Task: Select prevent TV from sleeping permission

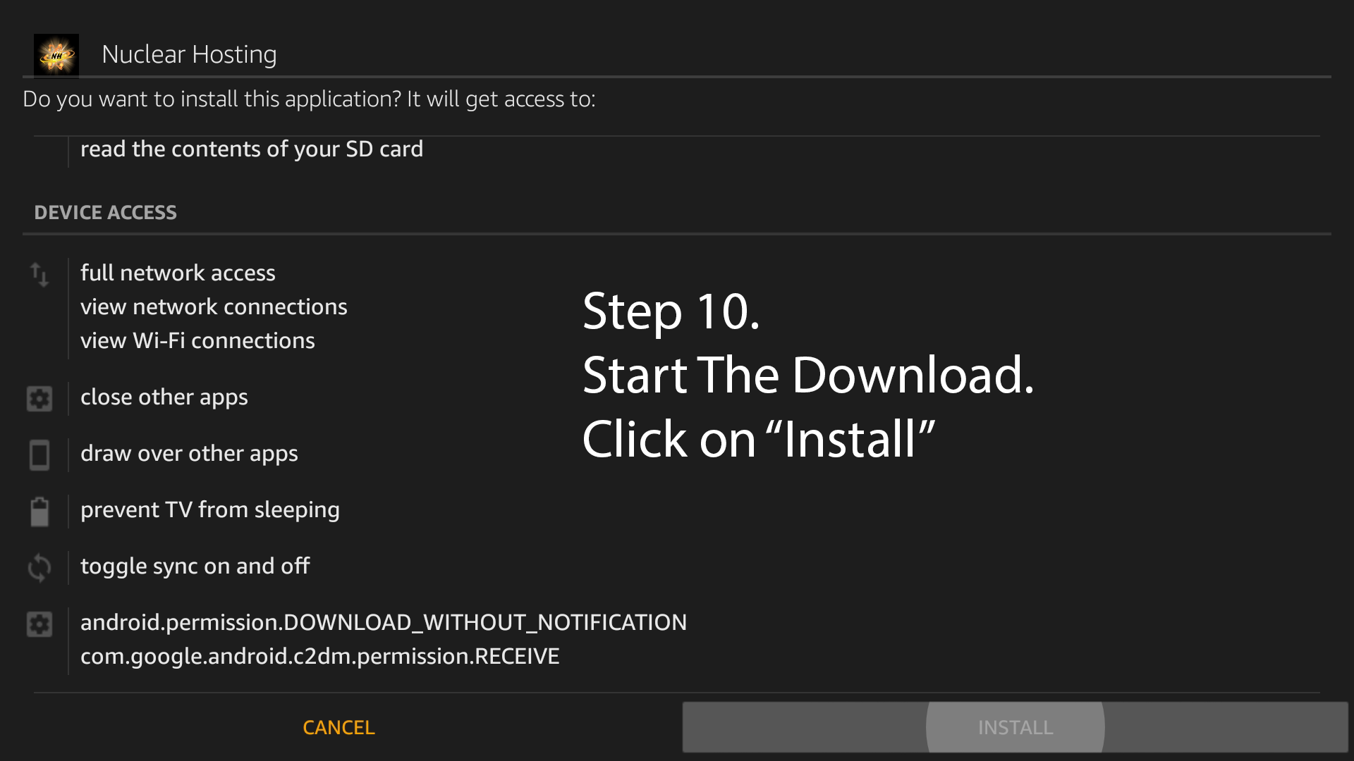Action: point(209,509)
